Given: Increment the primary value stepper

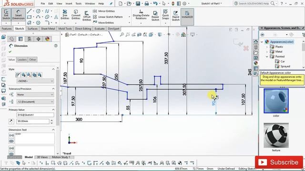Looking at the screenshot, I should pos(52,120).
